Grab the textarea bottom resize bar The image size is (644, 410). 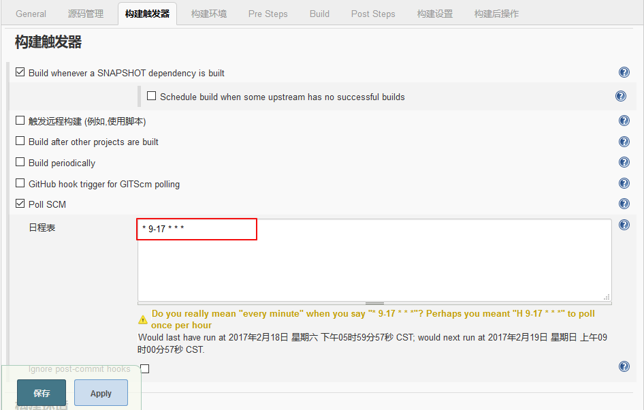[x=374, y=303]
